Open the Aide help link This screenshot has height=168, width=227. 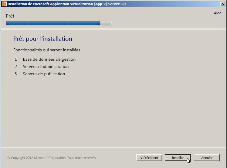point(217,13)
